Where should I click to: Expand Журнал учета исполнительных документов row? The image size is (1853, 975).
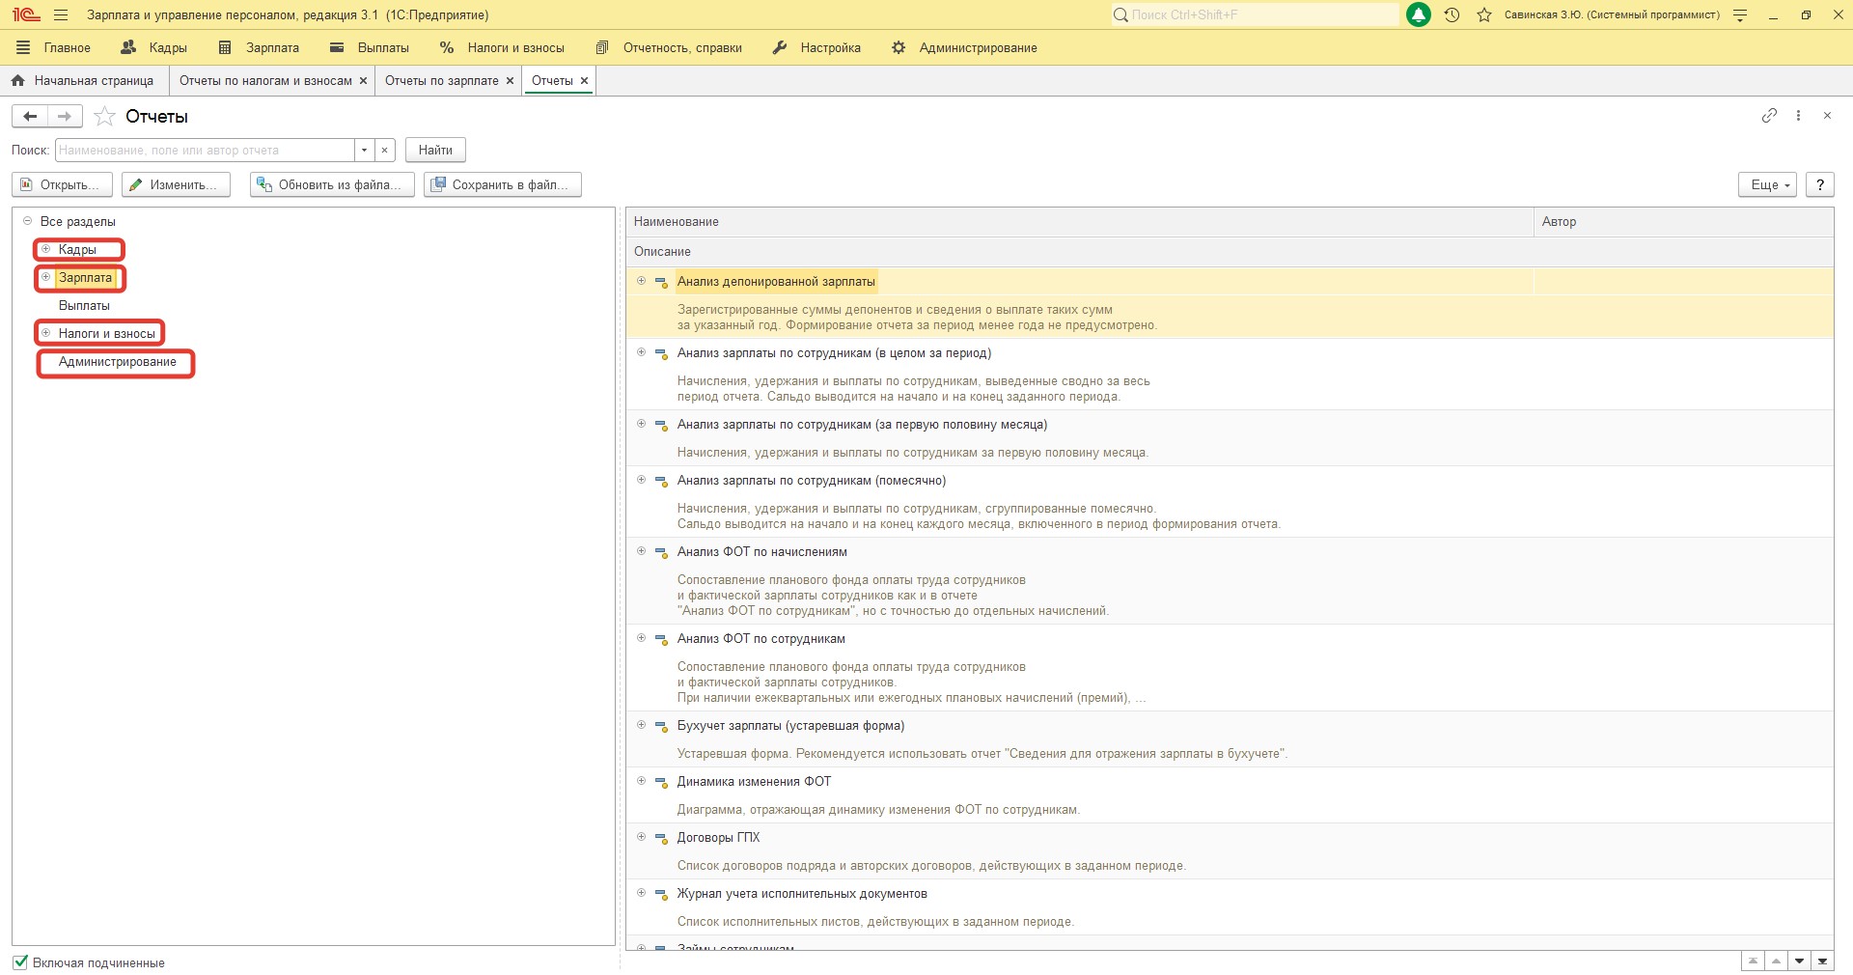point(641,893)
